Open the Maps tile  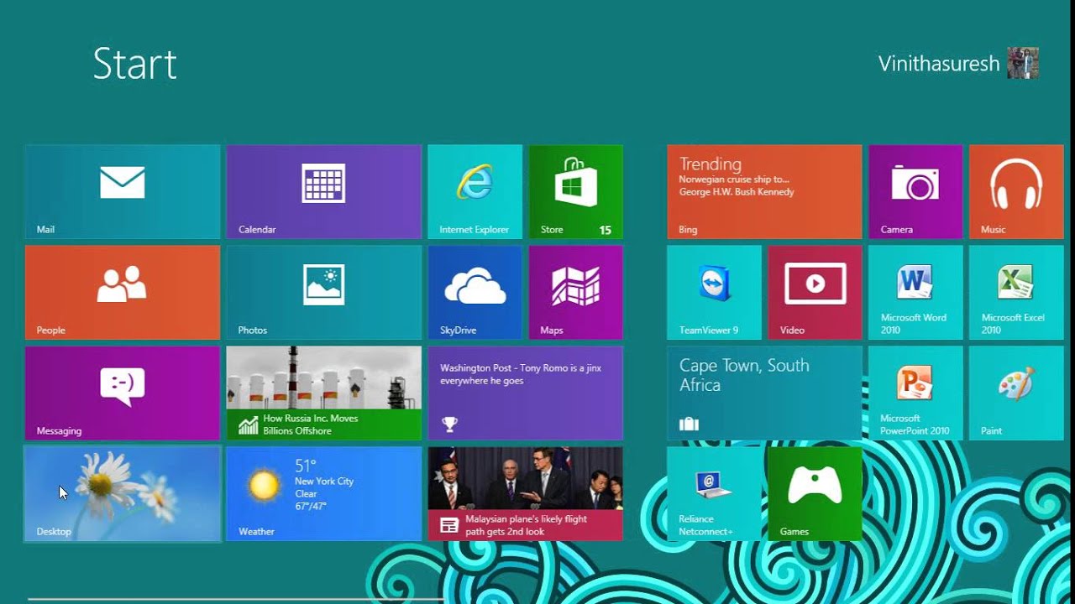(576, 293)
